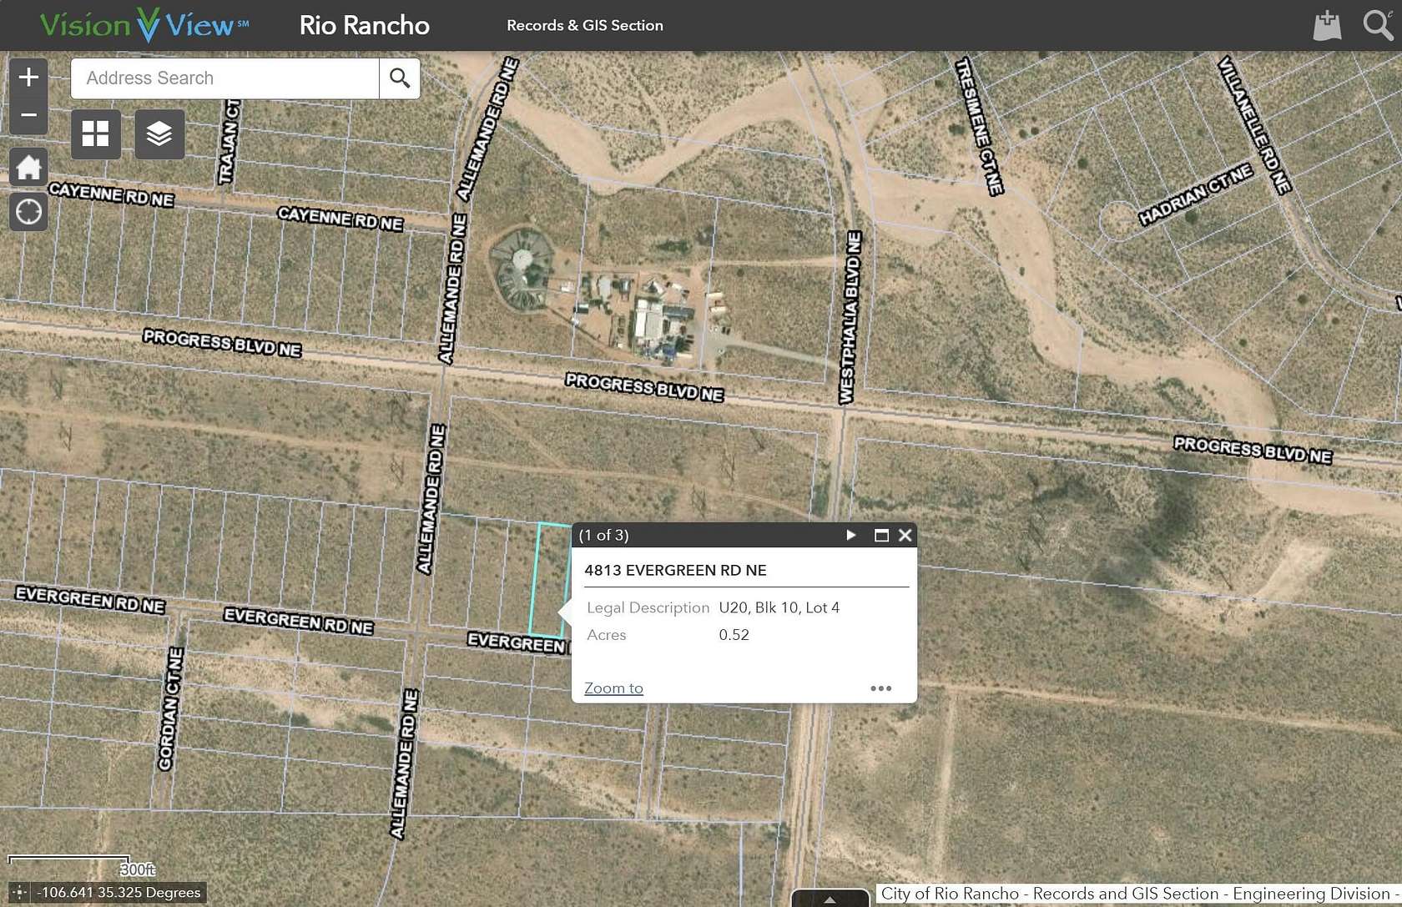Open the search magnifier in the top-right corner
Image resolution: width=1402 pixels, height=907 pixels.
(1375, 24)
